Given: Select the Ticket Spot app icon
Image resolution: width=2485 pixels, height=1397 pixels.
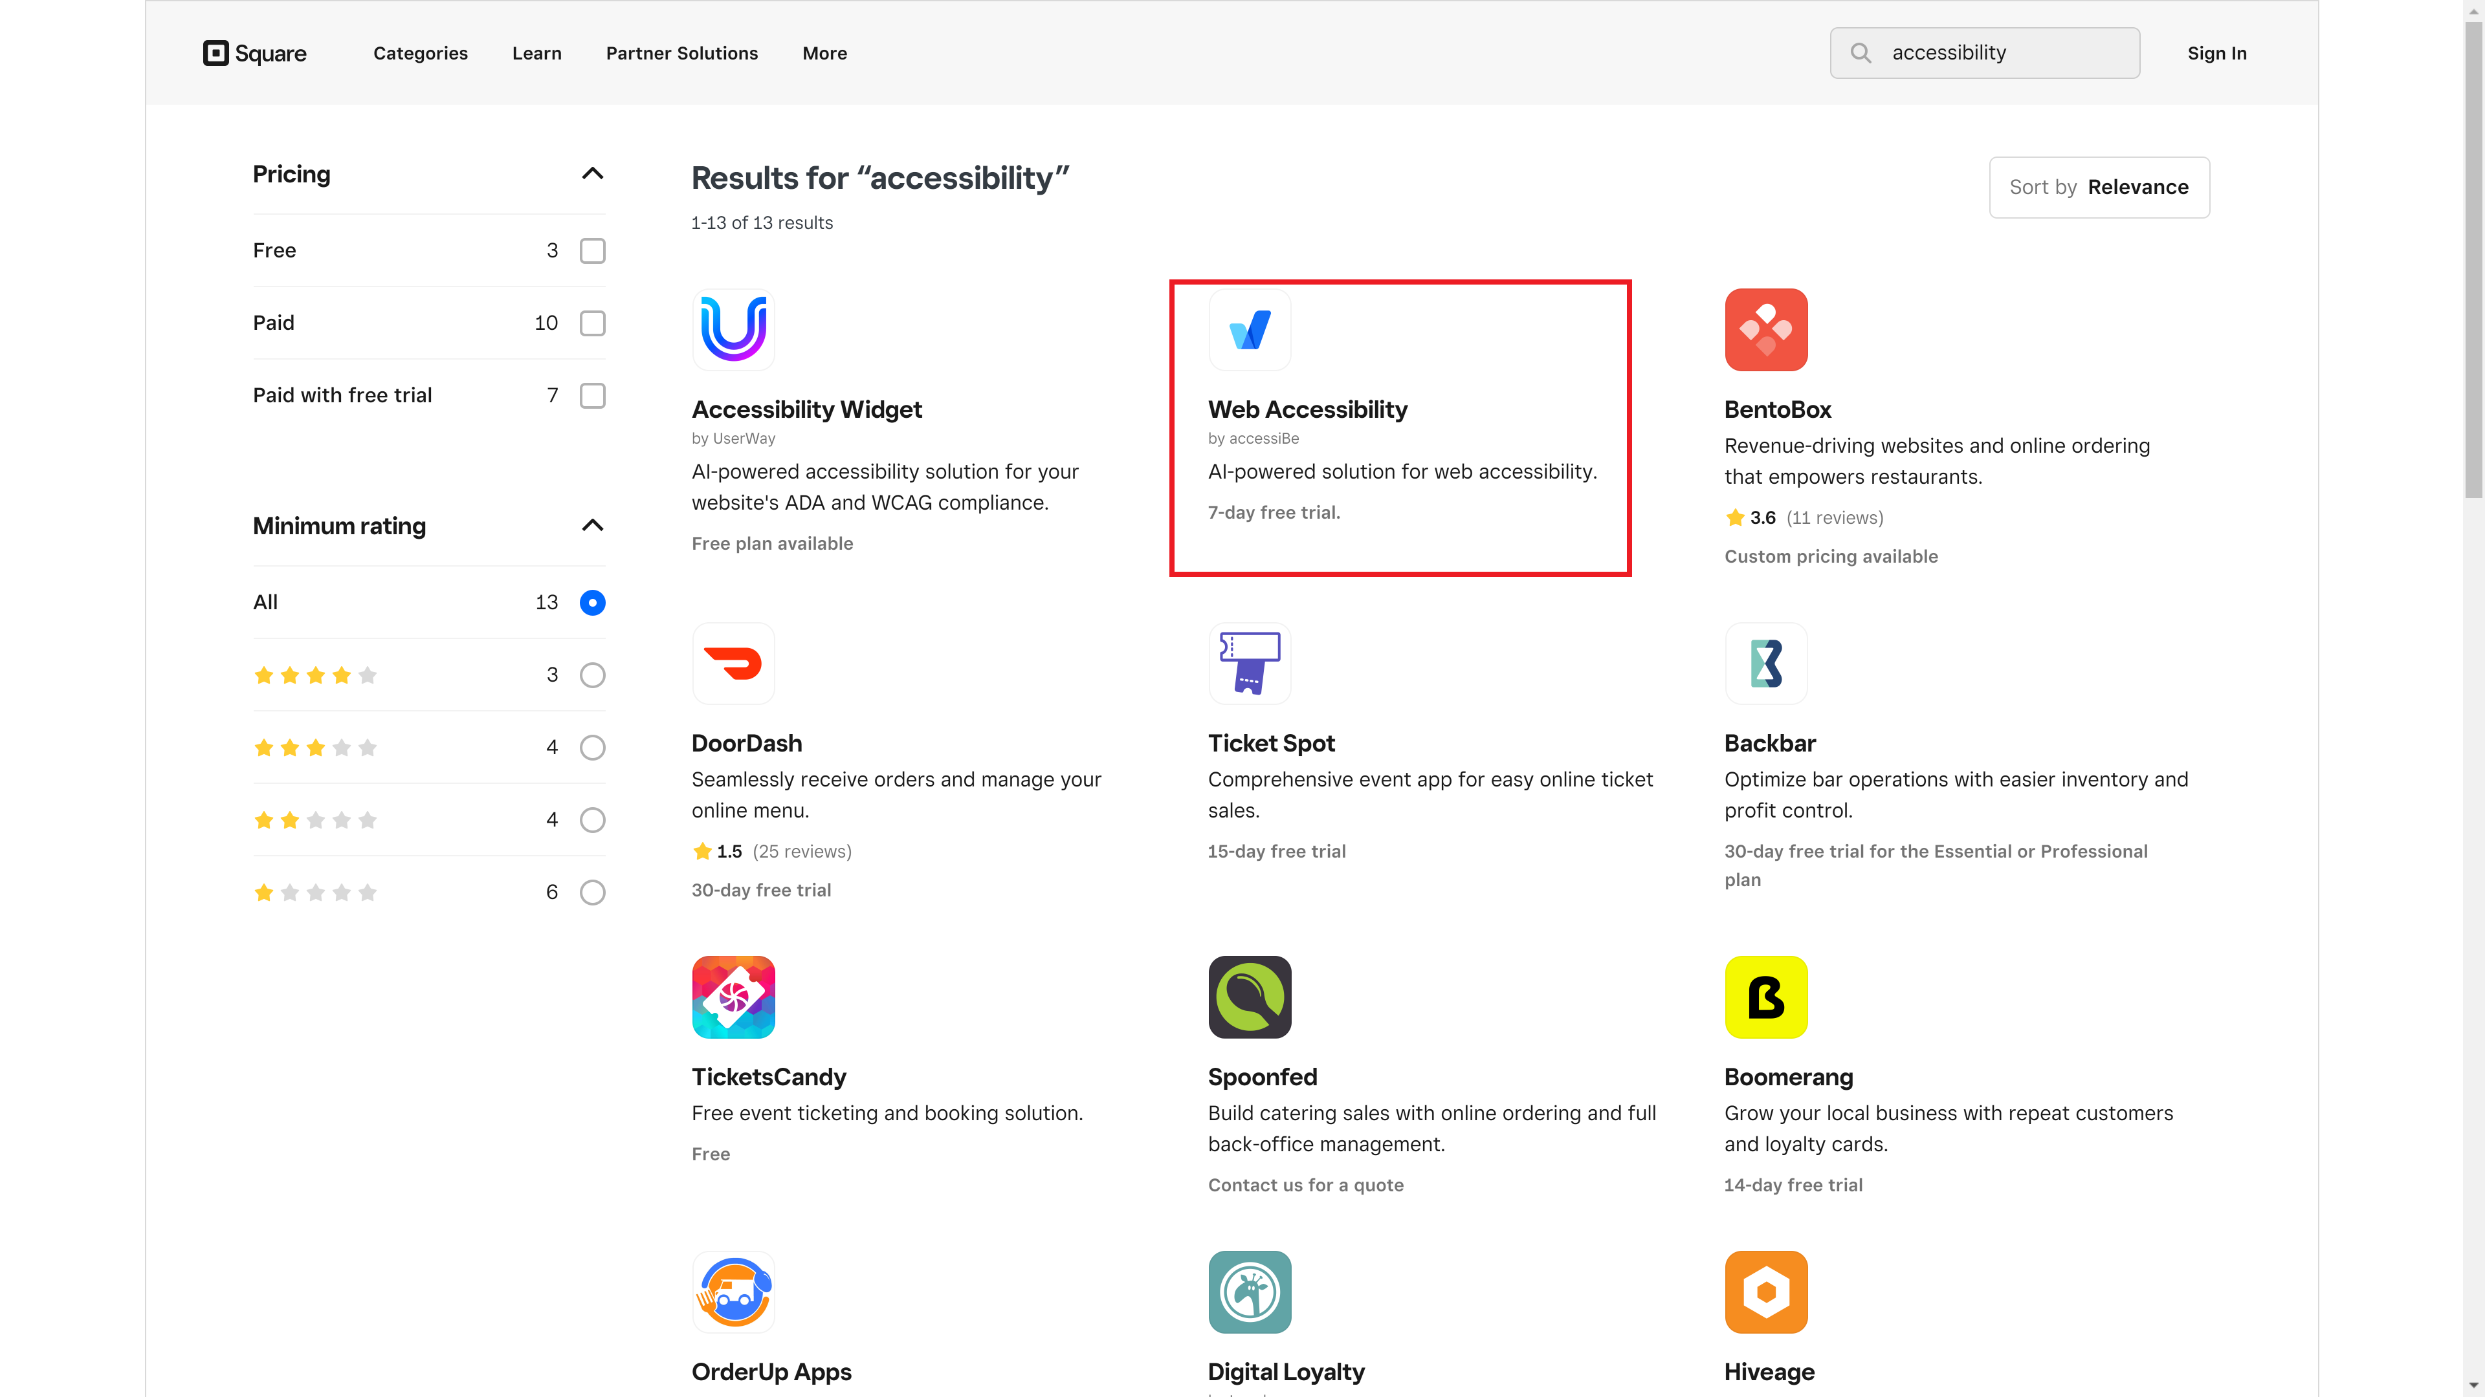Looking at the screenshot, I should pos(1249,664).
